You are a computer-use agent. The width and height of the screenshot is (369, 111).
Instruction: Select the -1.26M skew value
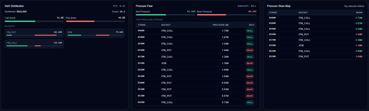tap(358, 40)
